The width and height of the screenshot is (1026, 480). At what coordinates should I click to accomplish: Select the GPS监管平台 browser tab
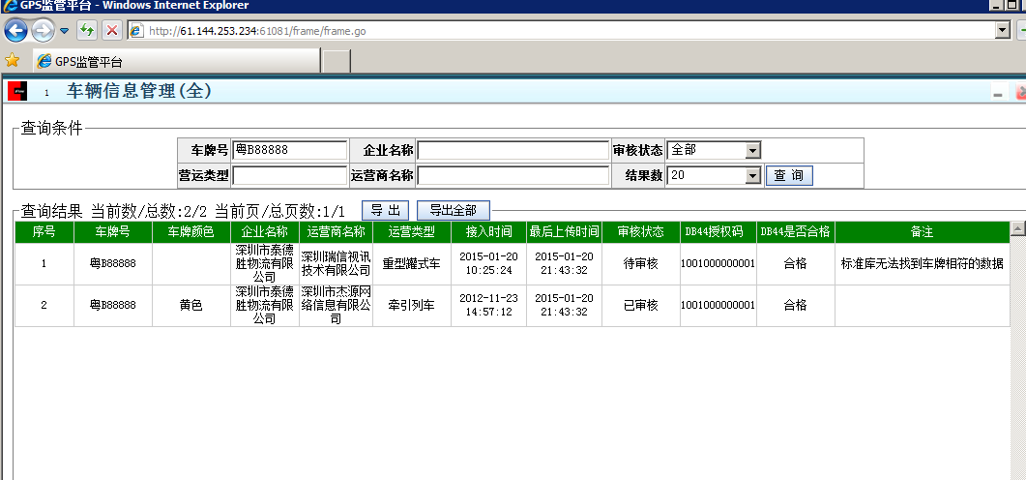click(177, 62)
